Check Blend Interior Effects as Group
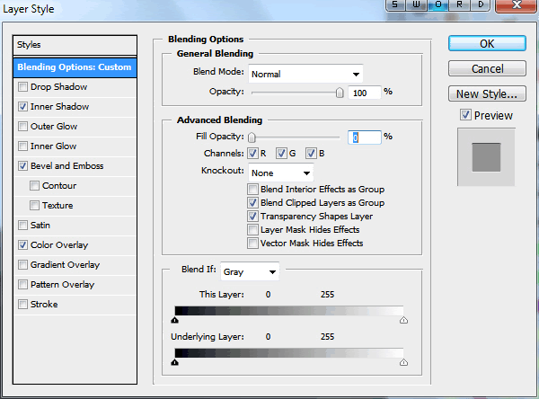This screenshot has width=539, height=399. tap(252, 190)
